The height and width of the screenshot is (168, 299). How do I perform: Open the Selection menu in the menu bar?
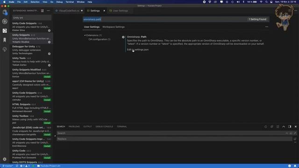35,2
